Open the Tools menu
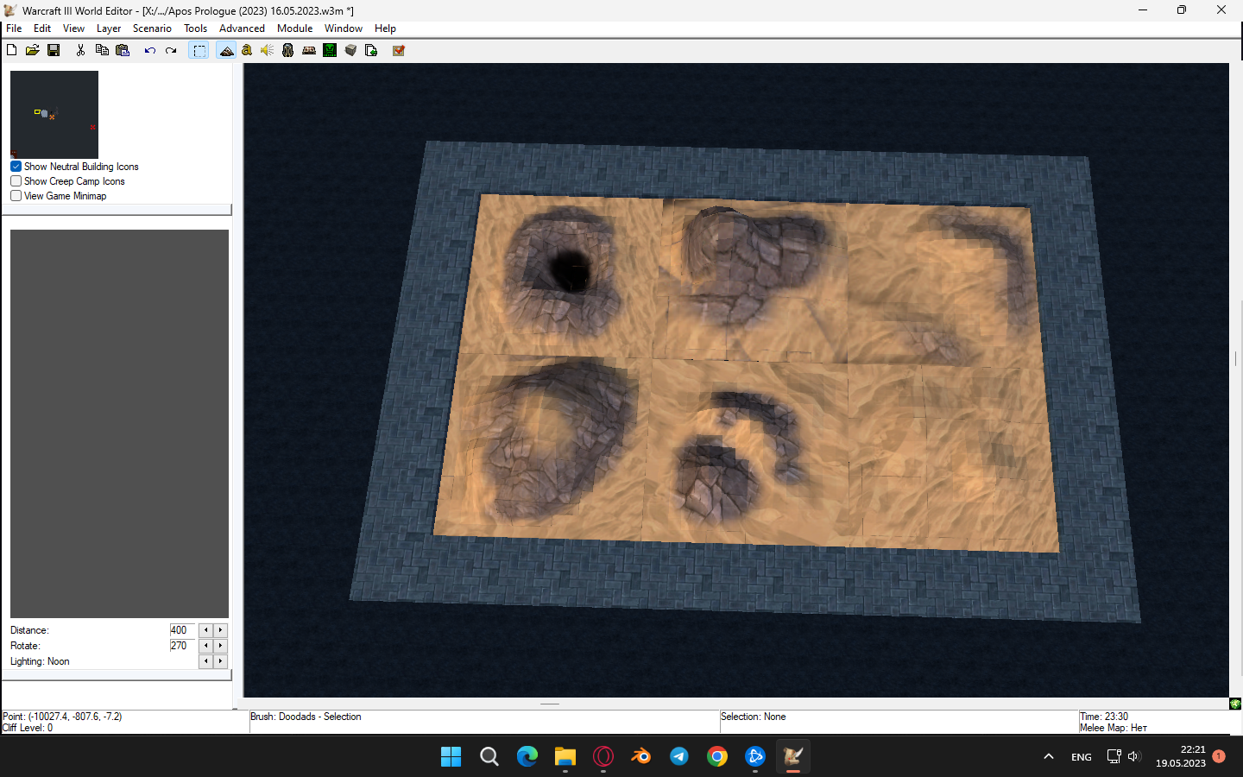Viewport: 1243px width, 777px height. click(196, 28)
